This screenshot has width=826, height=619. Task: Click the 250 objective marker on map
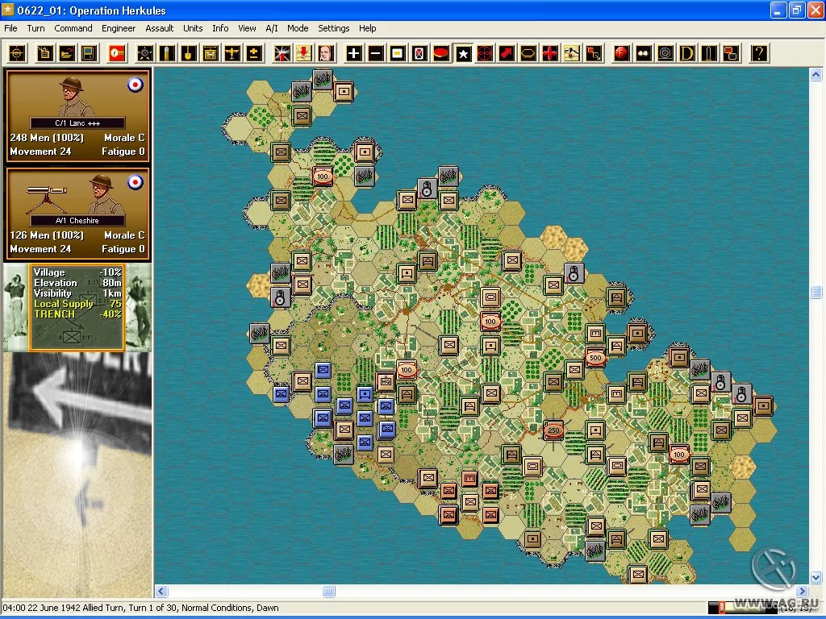pos(553,430)
